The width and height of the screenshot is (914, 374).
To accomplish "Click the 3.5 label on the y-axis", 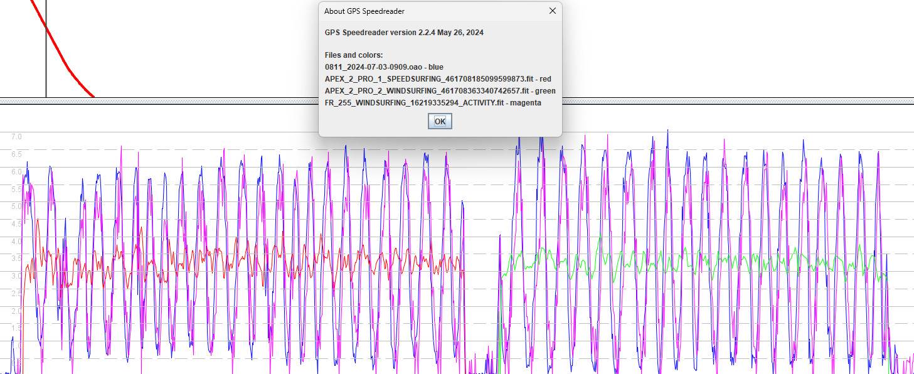I will point(16,258).
